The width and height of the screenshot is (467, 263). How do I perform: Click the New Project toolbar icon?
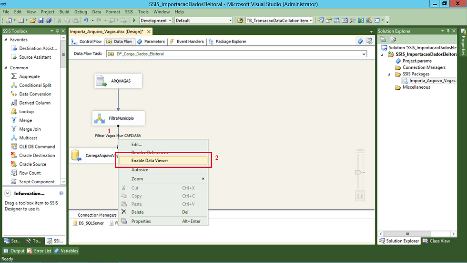click(x=9, y=20)
